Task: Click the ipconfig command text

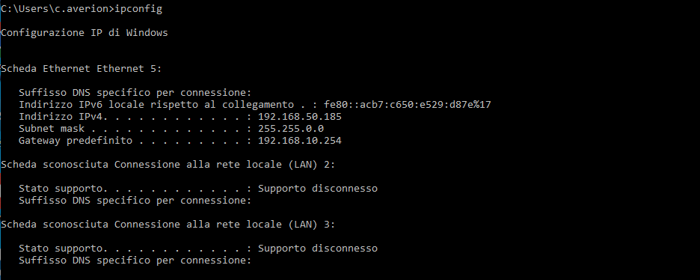Action: (138, 10)
